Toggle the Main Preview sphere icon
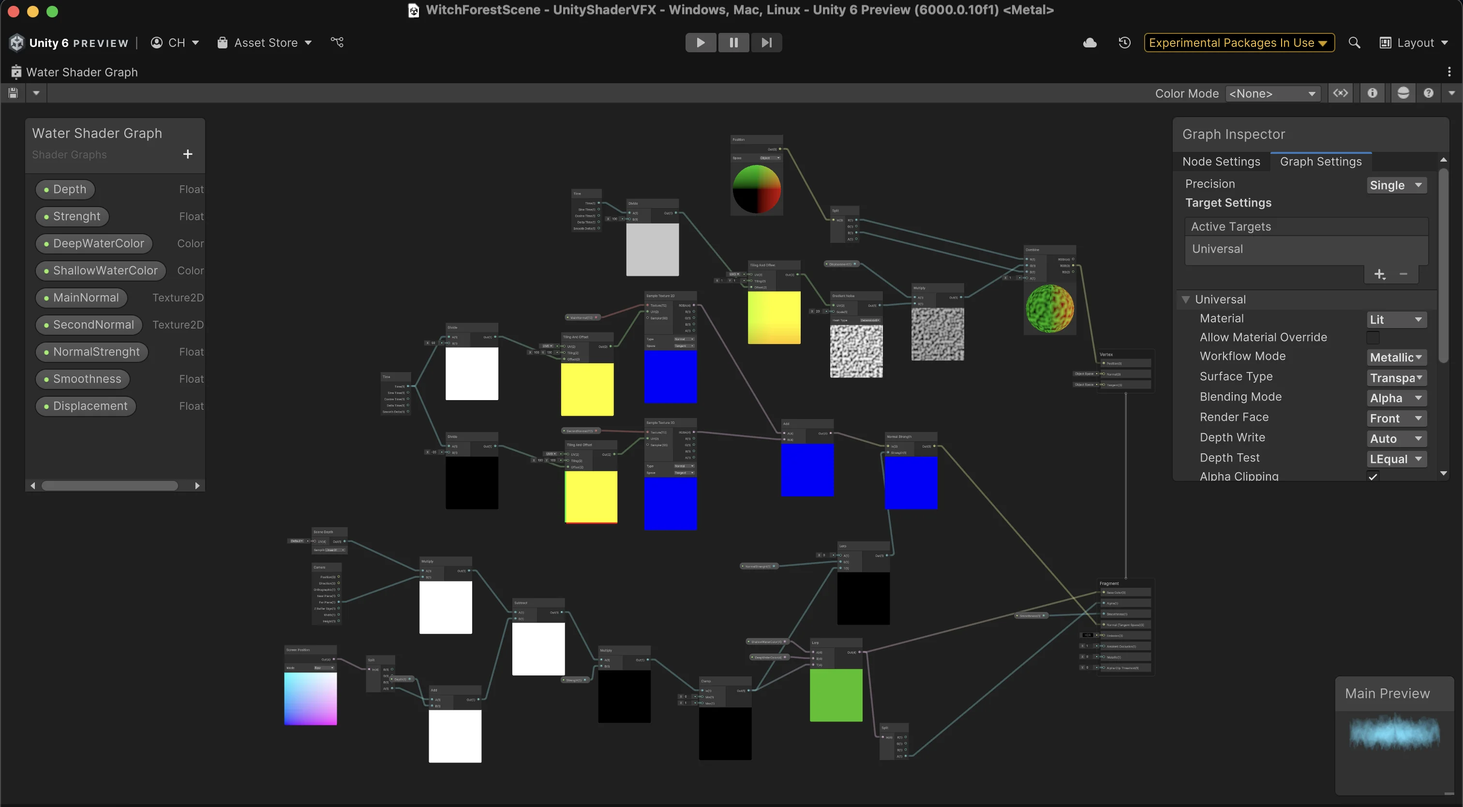 (1403, 93)
